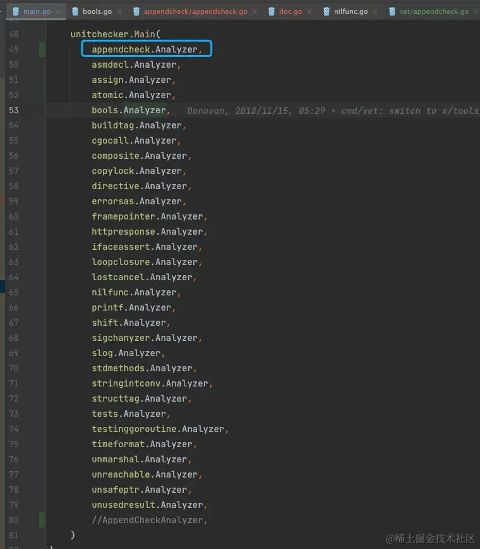Click shift.Analyzer line

pos(131,323)
